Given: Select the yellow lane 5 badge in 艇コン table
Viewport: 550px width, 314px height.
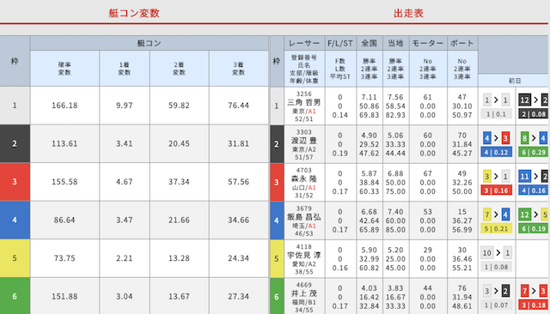Looking at the screenshot, I should click(x=15, y=258).
